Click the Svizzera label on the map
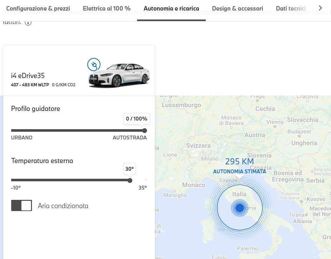 [198, 145]
